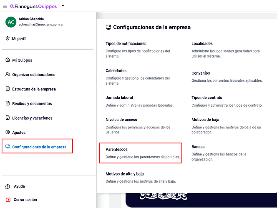
Task: Click 'Define y administra las jornadas laborales.'
Action: pos(140,105)
